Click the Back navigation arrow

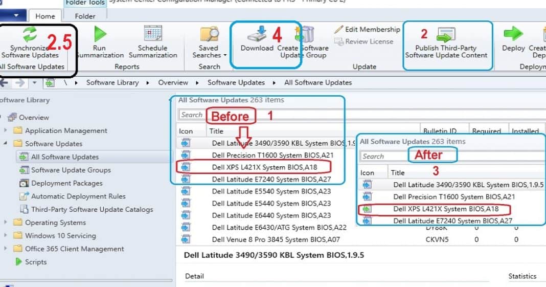[4, 83]
